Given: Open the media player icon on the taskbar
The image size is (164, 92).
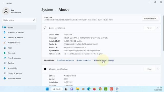Looking at the screenshot, I should (83, 89).
